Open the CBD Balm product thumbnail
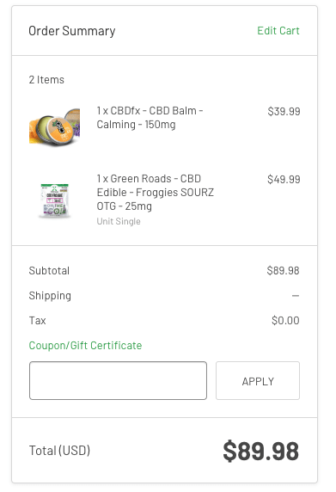 click(54, 126)
